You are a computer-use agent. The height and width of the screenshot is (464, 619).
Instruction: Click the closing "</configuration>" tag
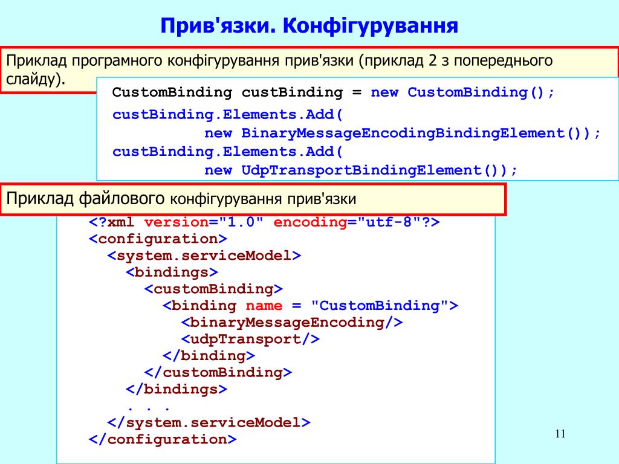(163, 440)
